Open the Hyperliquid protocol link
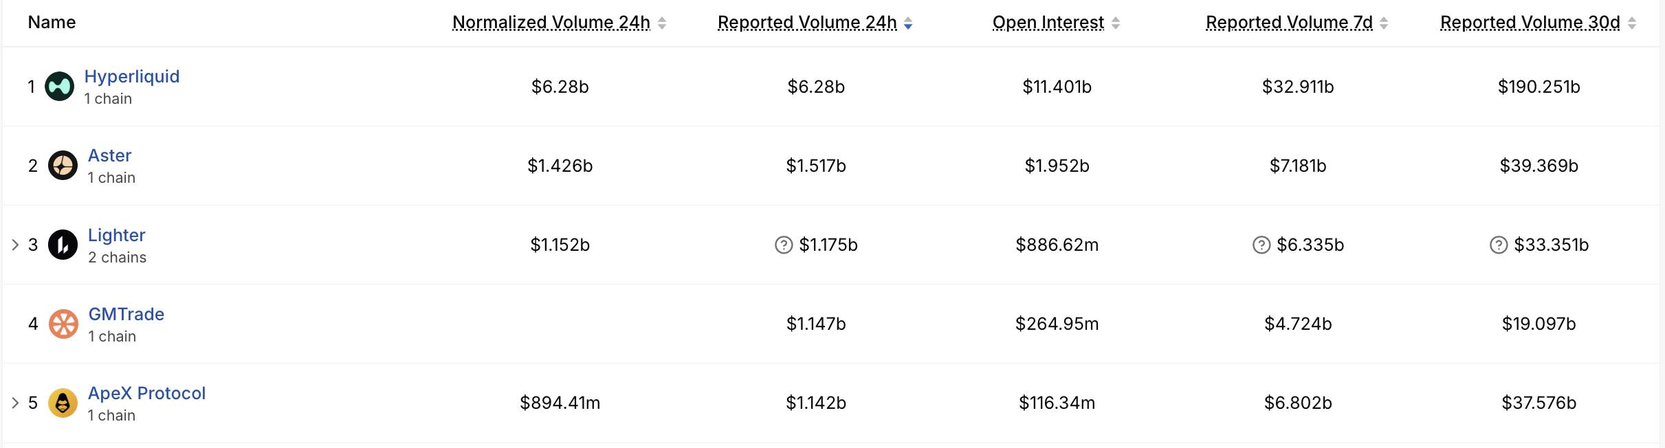The height and width of the screenshot is (448, 1665). click(132, 76)
